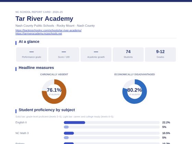
Task: Click the 80.2% economically disadvantaged donut chart
Action: (x=134, y=92)
